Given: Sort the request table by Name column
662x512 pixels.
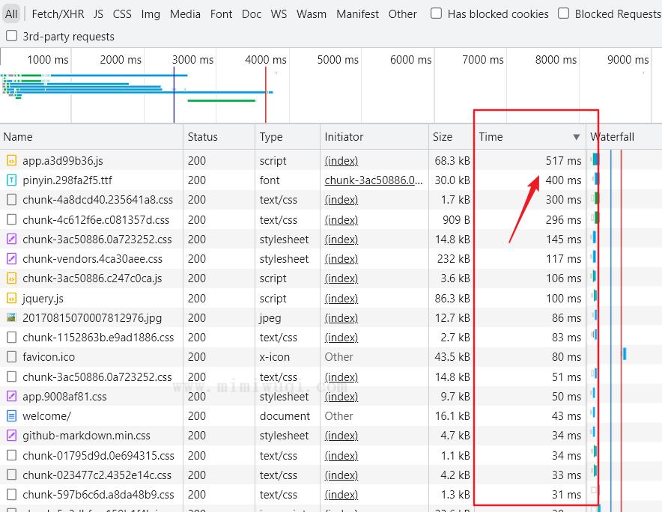Looking at the screenshot, I should [x=91, y=137].
